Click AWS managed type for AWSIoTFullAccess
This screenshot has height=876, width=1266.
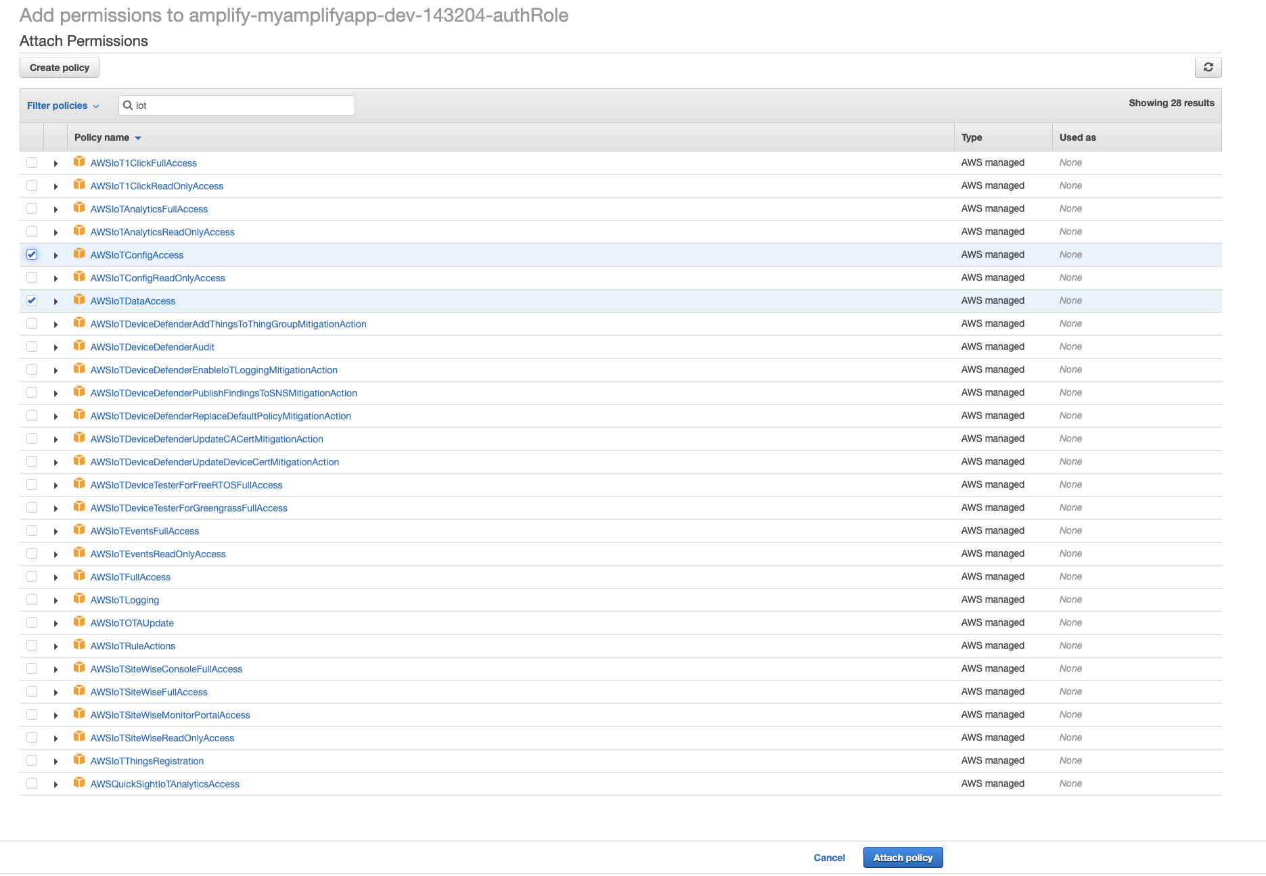(993, 576)
